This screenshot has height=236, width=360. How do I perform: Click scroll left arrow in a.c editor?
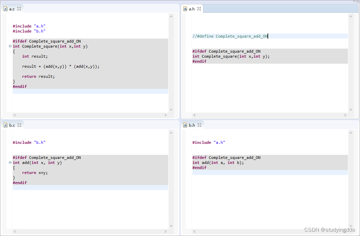pos(15,115)
